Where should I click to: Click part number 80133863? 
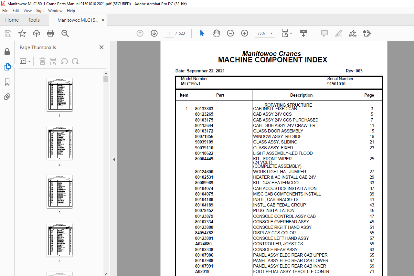(204, 109)
